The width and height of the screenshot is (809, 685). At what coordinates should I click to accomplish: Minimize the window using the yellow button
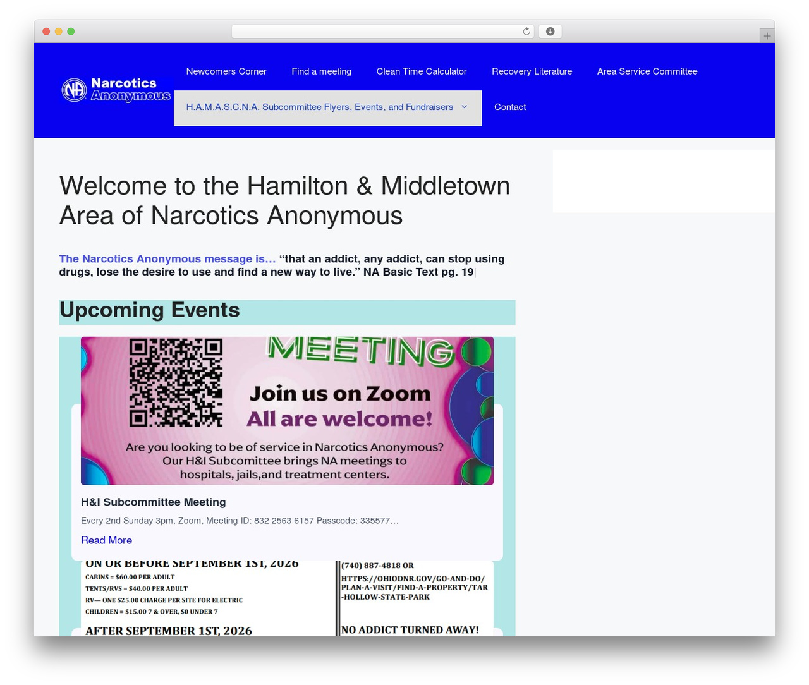coord(59,32)
